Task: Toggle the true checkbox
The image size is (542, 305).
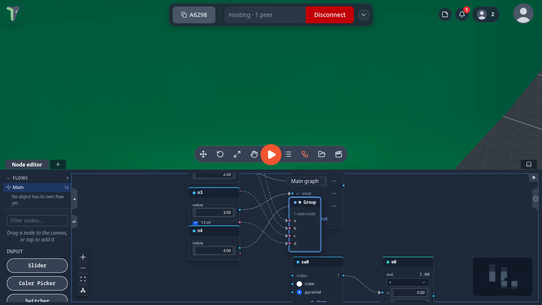Action: coord(196,222)
